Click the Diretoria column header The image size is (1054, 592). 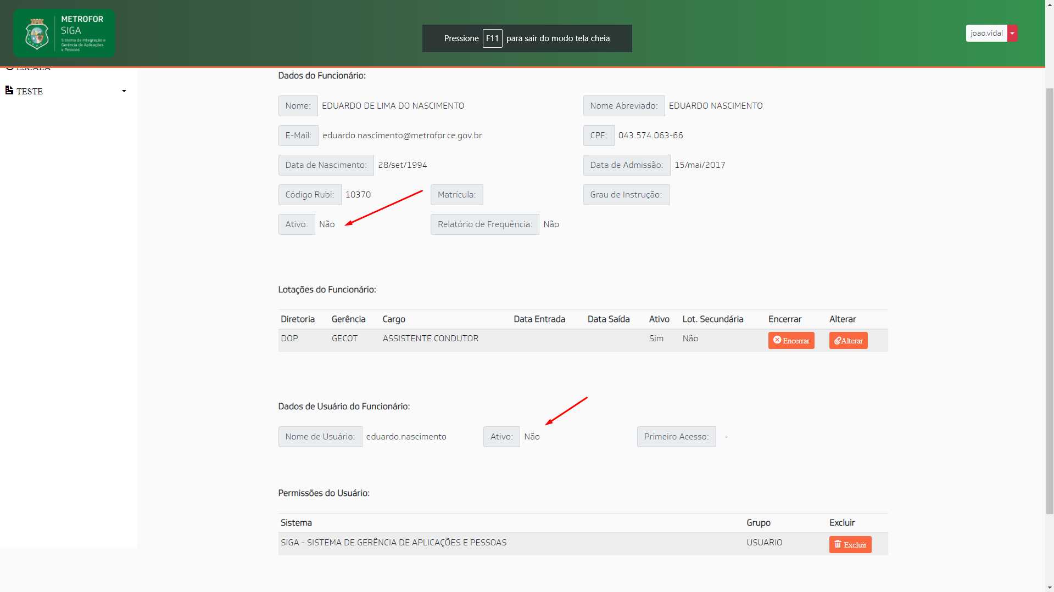click(298, 319)
